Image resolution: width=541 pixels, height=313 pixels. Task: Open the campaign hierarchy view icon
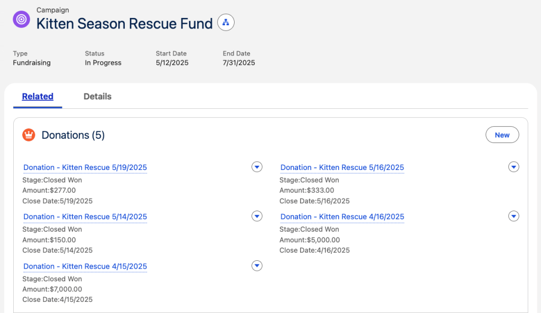click(x=226, y=23)
